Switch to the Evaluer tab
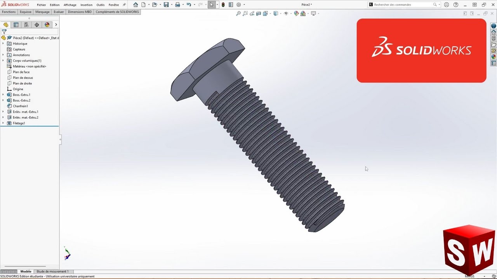497x279 pixels. coord(59,12)
